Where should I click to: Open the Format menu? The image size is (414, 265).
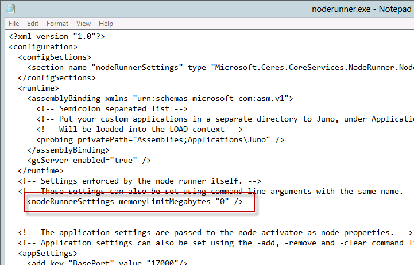point(57,24)
